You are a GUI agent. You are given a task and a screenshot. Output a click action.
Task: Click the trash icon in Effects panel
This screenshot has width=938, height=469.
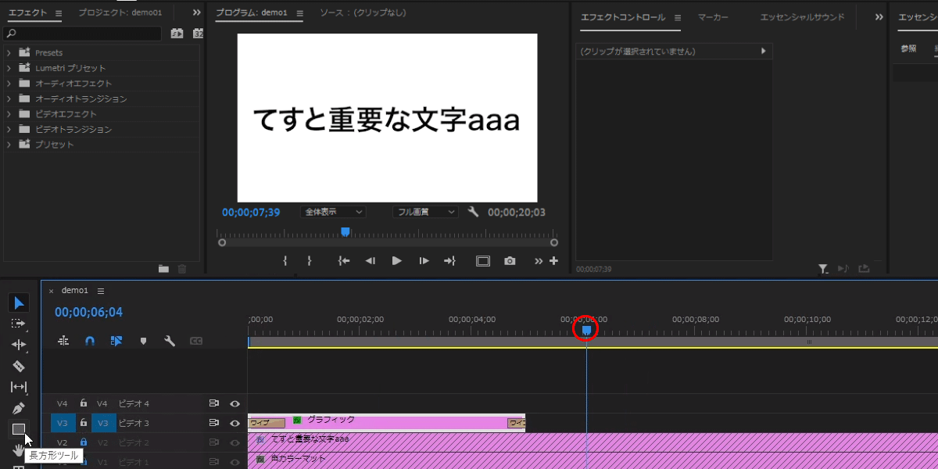[x=182, y=269]
